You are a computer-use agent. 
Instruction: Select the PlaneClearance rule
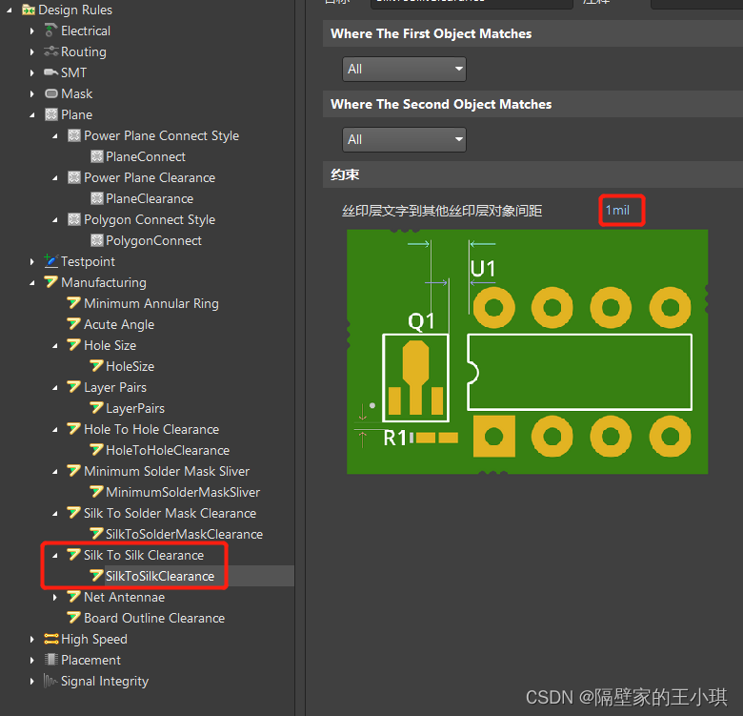tap(150, 198)
